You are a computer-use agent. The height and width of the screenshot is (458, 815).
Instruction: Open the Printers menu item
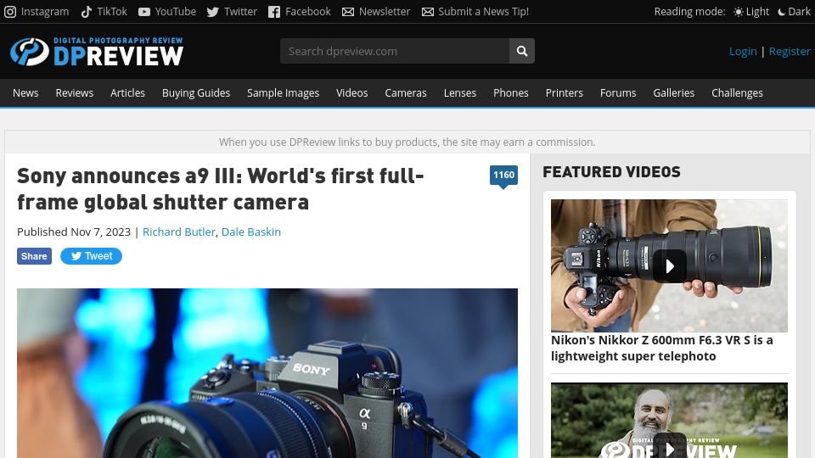pos(564,93)
